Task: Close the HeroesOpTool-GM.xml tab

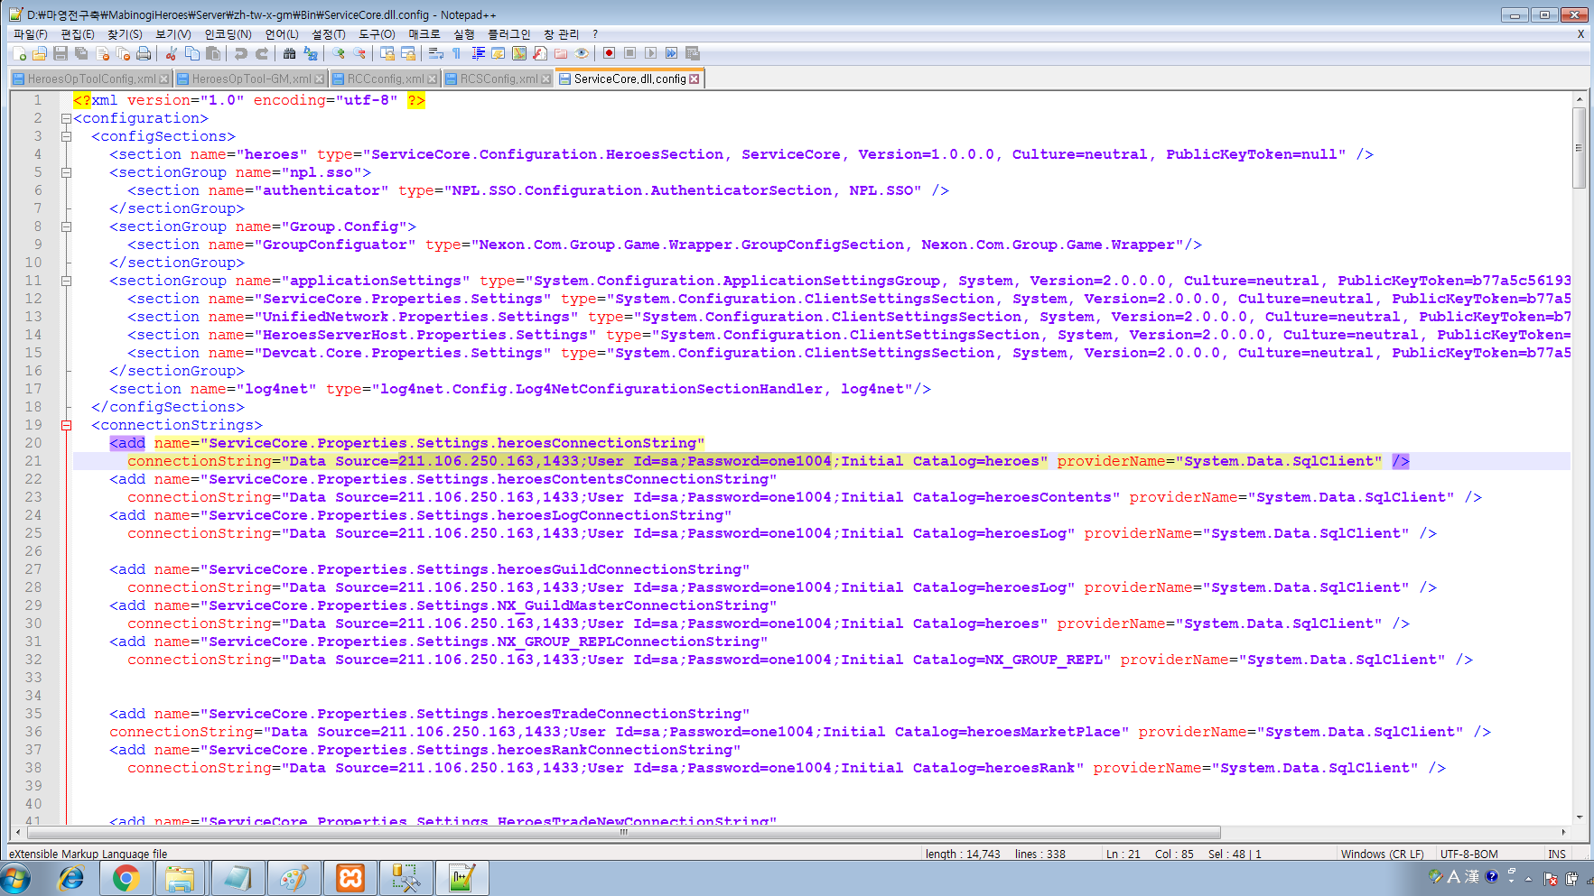Action: 319,79
